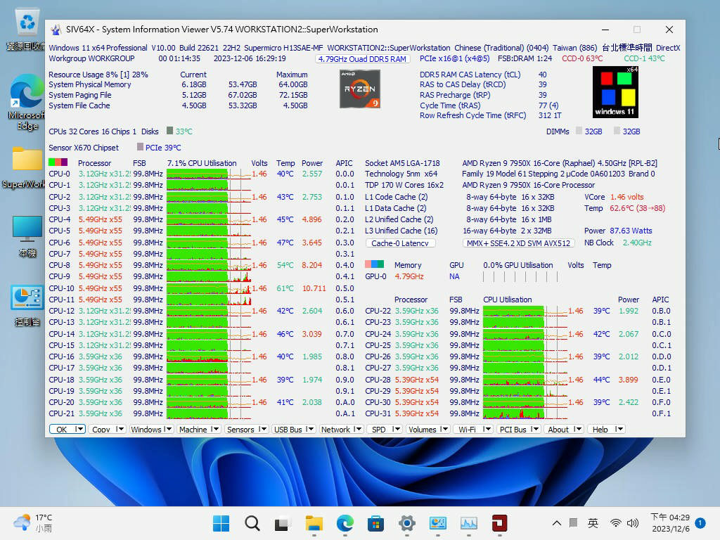
Task: Click the AMD Ryzen 9 logo
Action: tap(360, 89)
